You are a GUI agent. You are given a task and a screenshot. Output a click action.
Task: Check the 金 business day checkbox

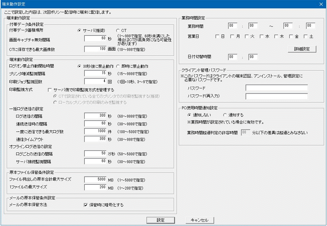pyautogui.click(x=291, y=37)
